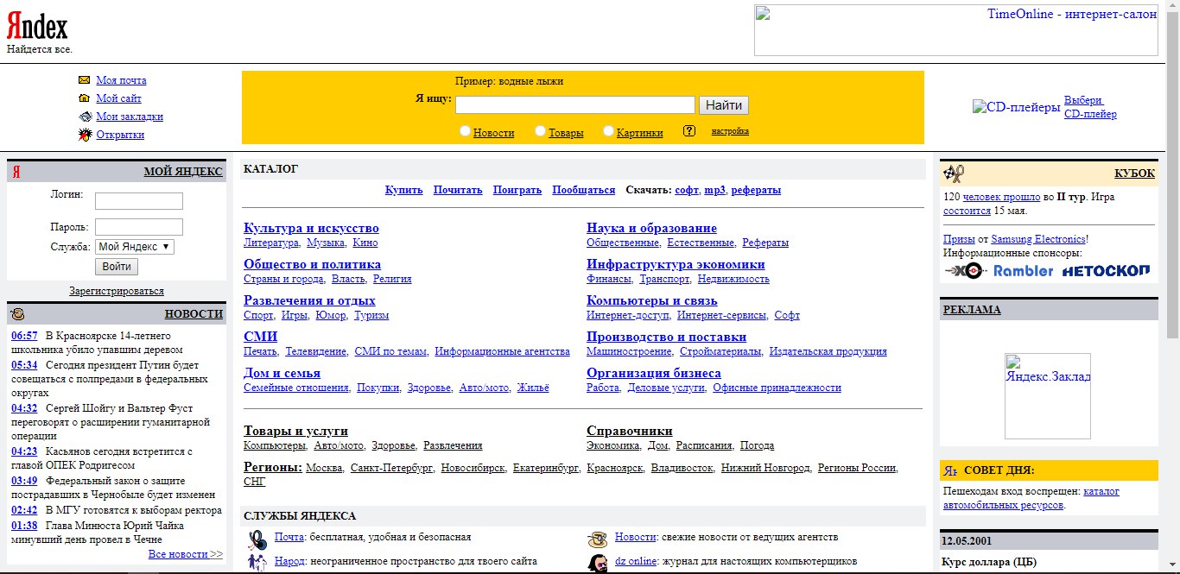Click the news face icon in Новости header
Viewport: 1180px width, 574px height.
[x=18, y=314]
